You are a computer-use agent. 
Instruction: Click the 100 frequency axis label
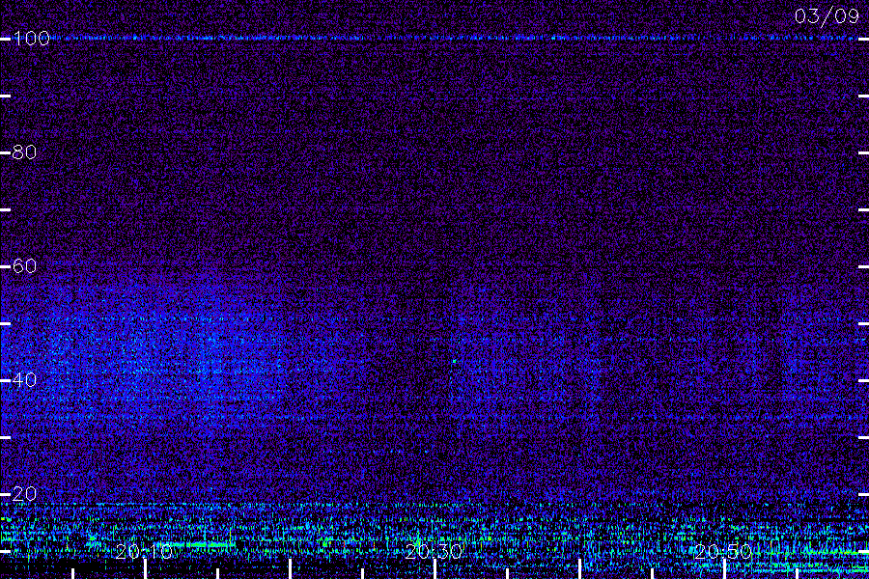tap(31, 39)
